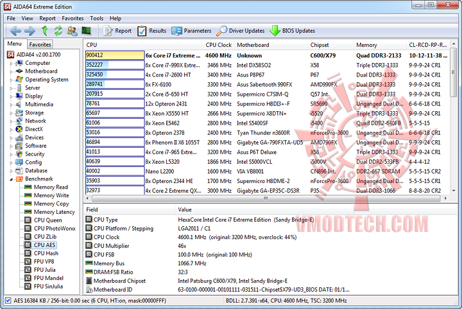Click the horizontal scrollbar thumb
This screenshot has height=309, width=462.
pyautogui.click(x=266, y=198)
